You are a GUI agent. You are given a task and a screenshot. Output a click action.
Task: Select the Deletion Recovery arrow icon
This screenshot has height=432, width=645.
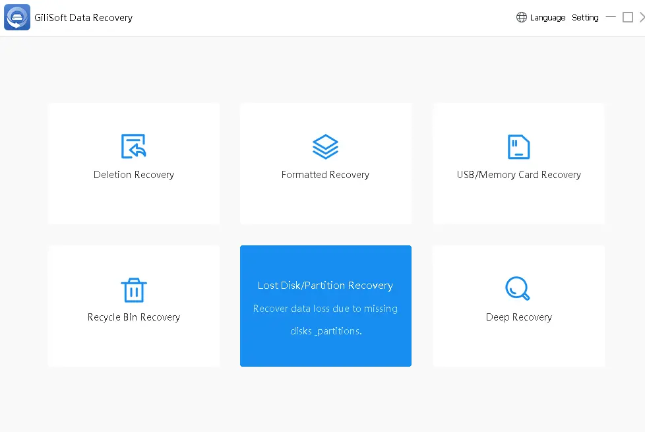point(134,146)
